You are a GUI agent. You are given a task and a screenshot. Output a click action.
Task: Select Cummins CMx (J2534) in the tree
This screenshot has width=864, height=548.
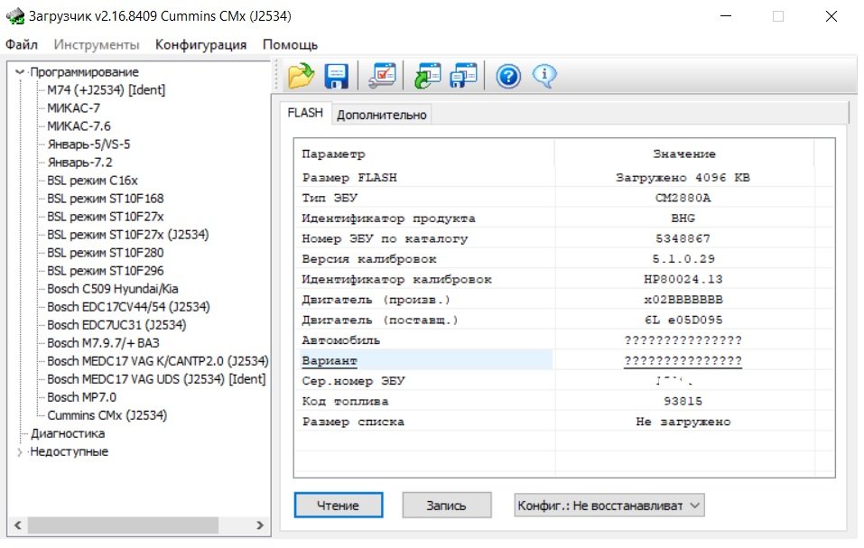107,415
